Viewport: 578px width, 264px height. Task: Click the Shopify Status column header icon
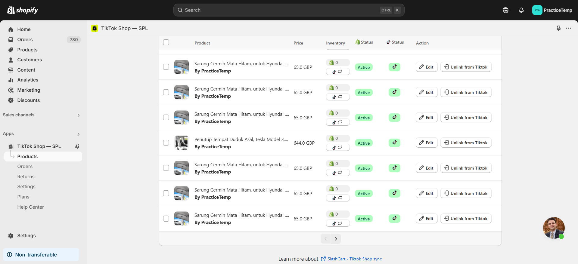(358, 42)
